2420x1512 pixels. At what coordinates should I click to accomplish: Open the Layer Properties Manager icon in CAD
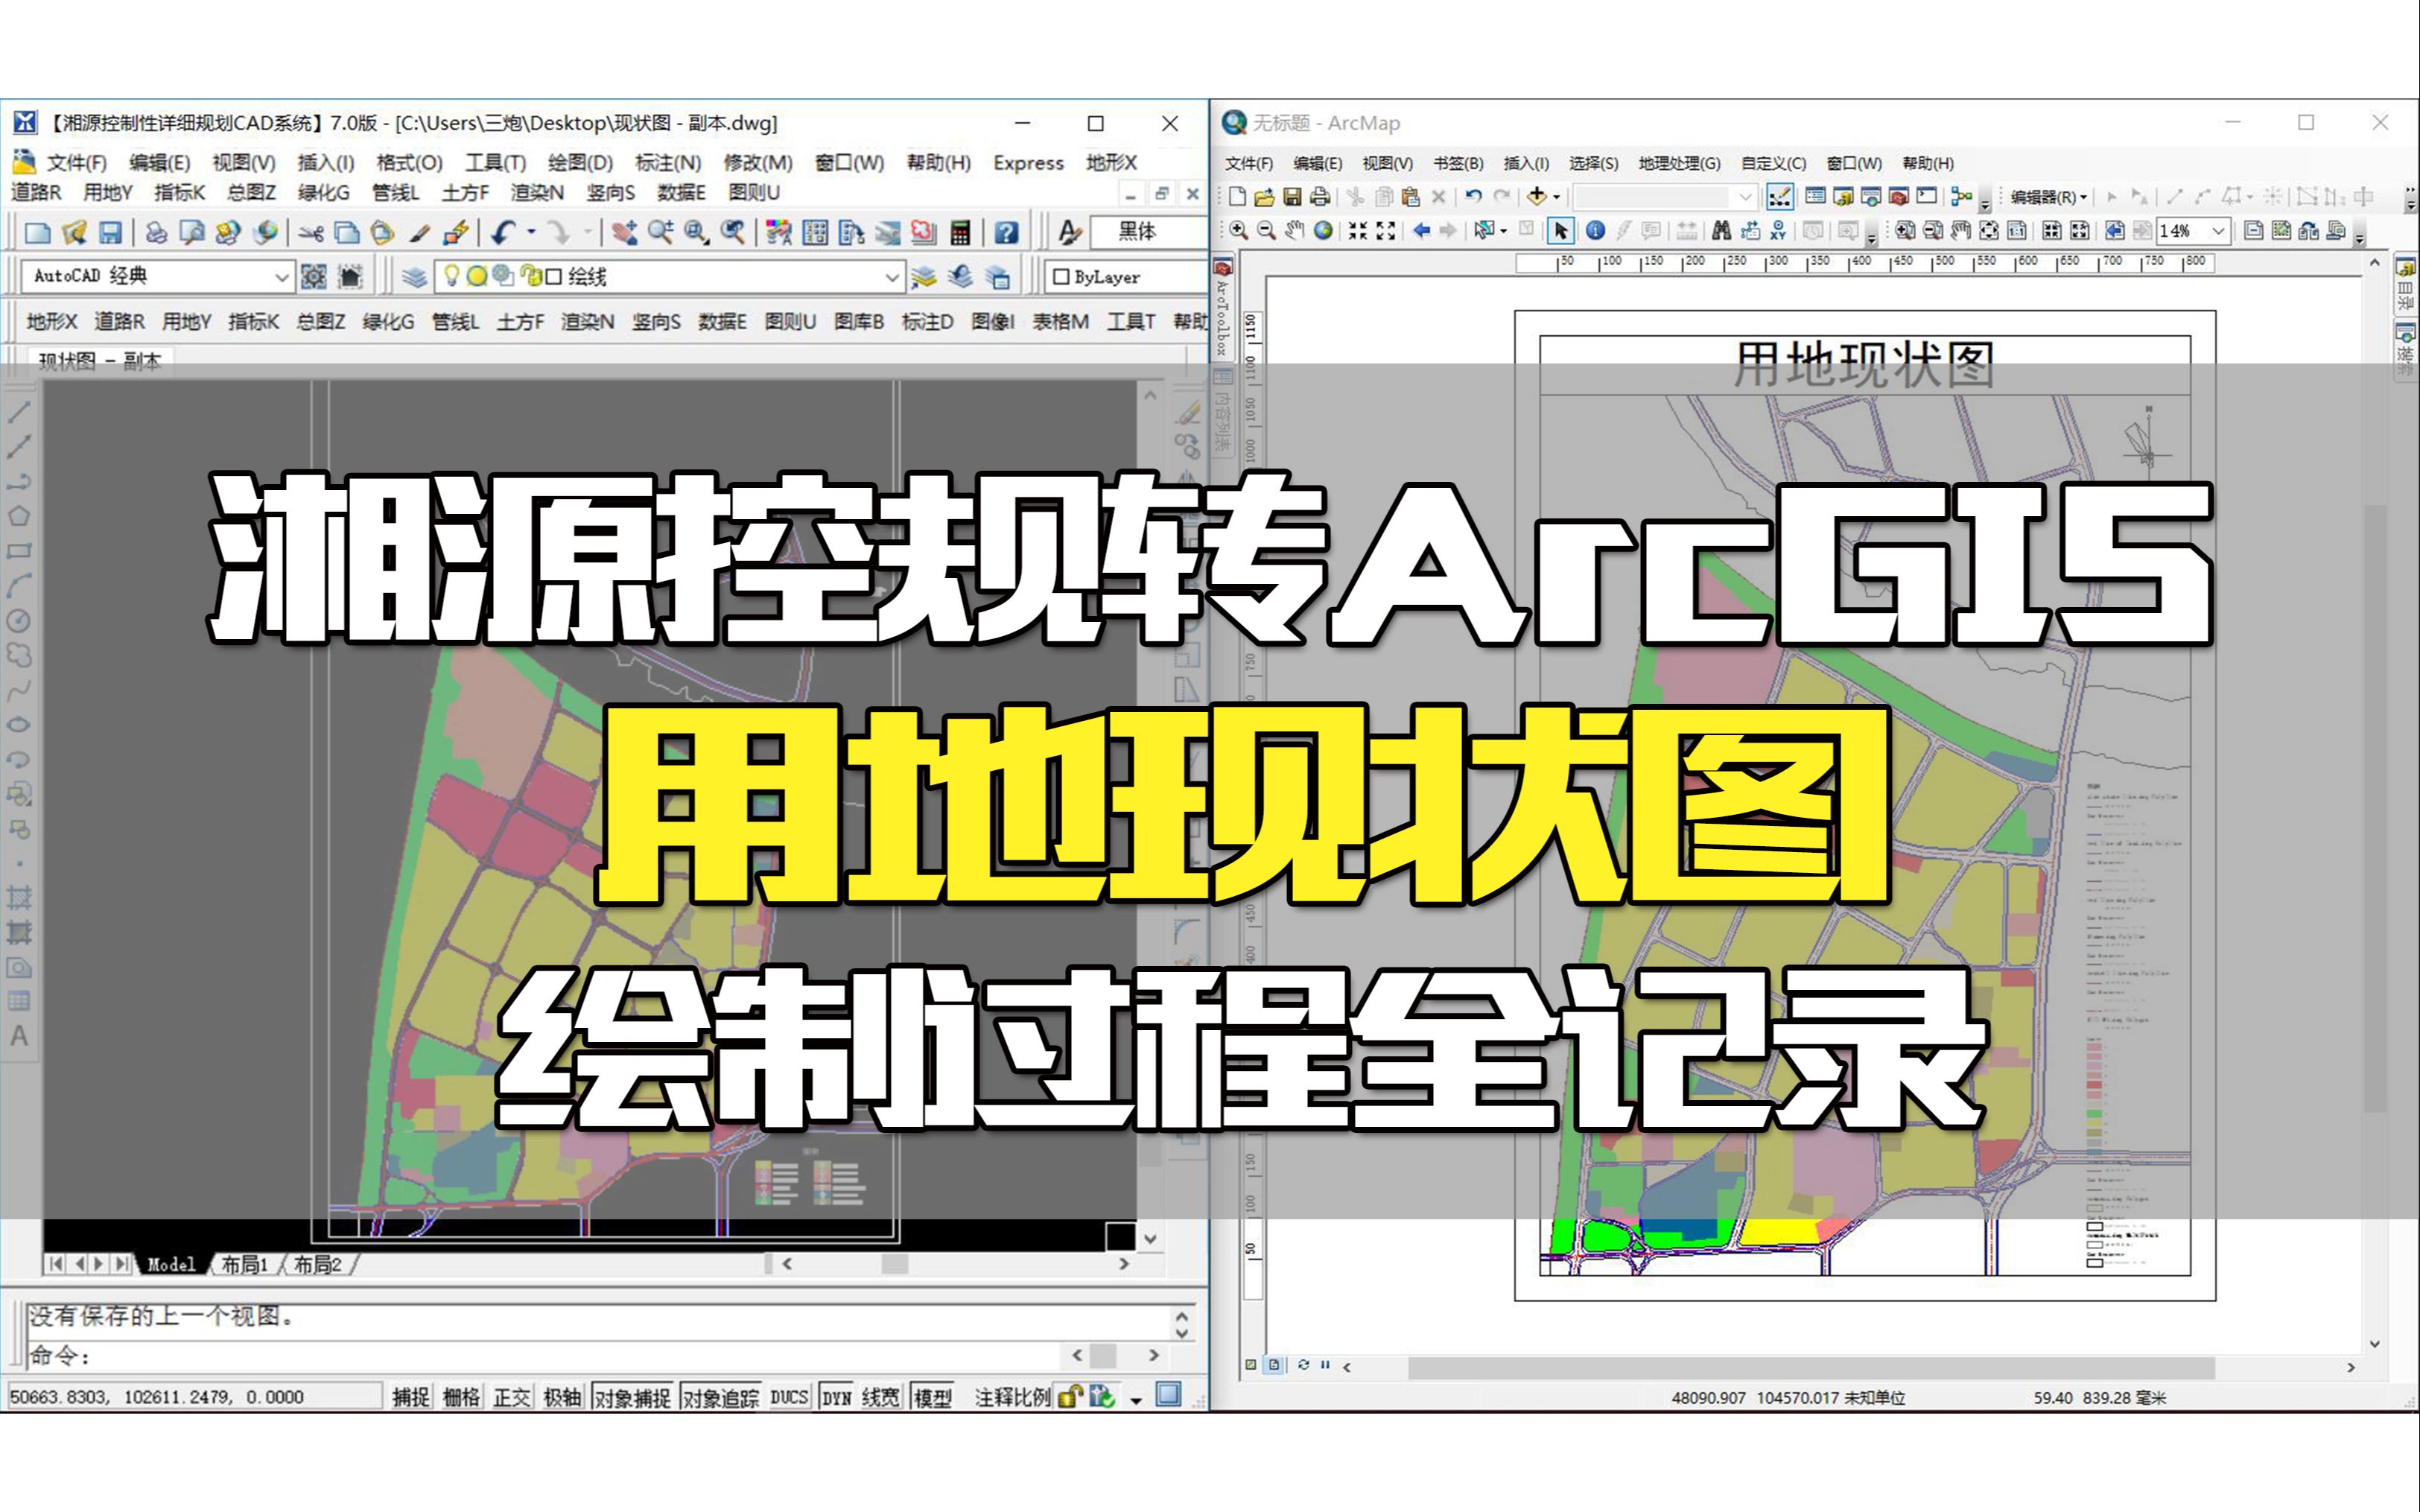coord(414,277)
